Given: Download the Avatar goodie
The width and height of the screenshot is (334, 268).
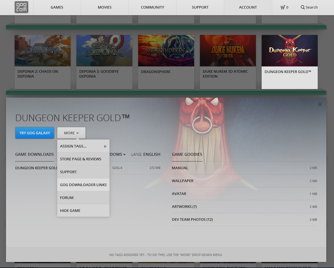Looking at the screenshot, I should (244, 194).
